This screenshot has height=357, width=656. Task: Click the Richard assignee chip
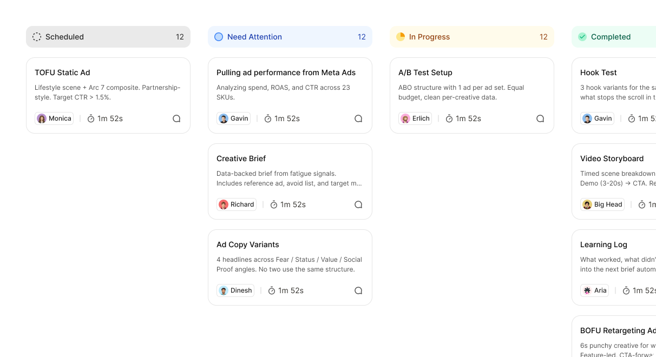pos(237,204)
